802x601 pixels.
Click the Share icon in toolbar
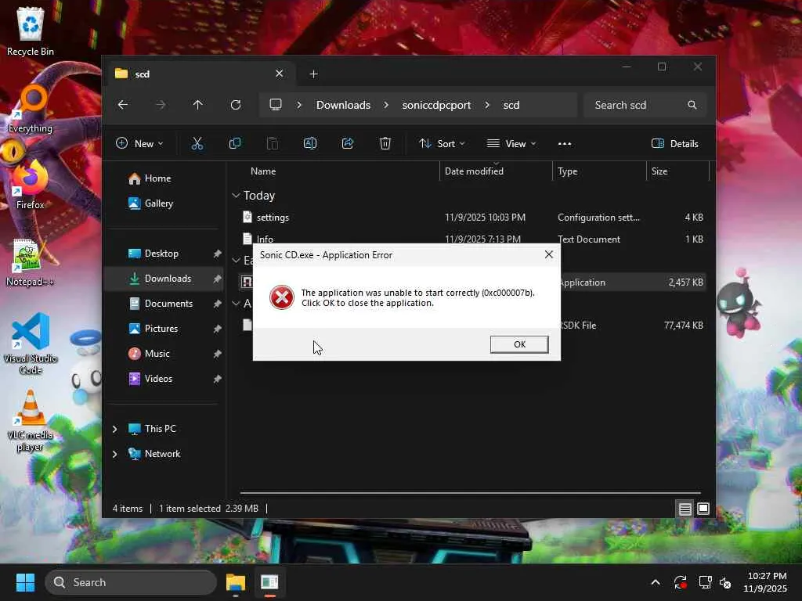348,144
